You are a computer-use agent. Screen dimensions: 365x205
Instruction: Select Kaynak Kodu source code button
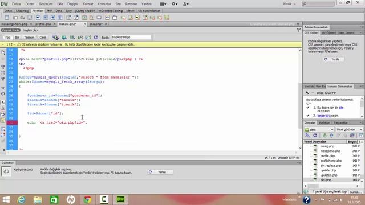tap(11, 30)
